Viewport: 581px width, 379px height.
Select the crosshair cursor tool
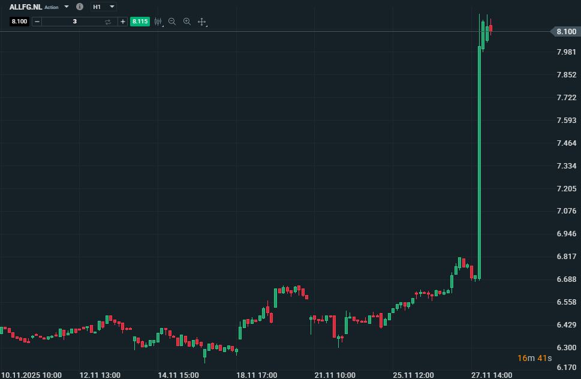coord(202,22)
